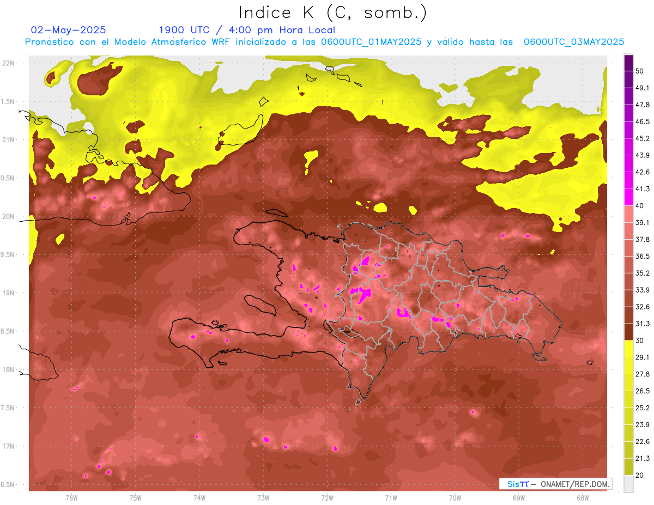Click the "72W" longitude label
654x505 pixels.
(327, 497)
